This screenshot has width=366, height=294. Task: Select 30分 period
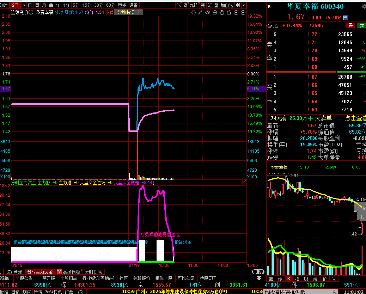pyautogui.click(x=98, y=5)
